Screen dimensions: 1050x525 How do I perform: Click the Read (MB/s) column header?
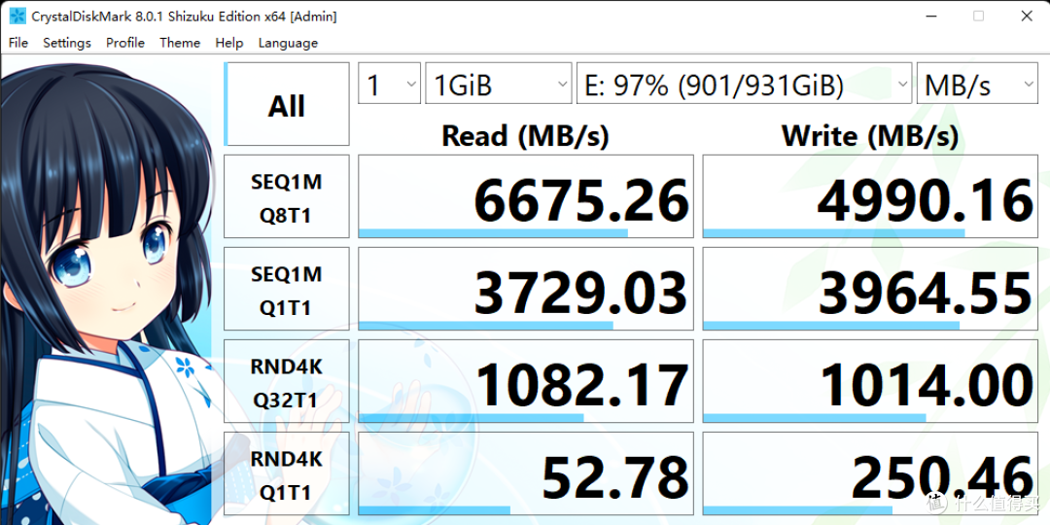[x=526, y=136]
